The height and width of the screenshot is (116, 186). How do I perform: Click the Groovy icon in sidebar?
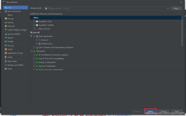tap(6, 46)
